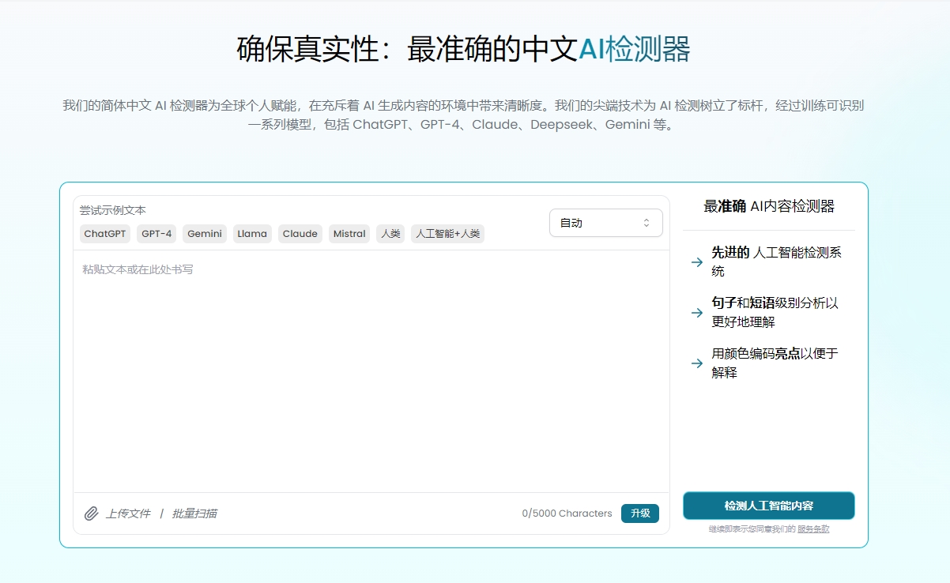The height and width of the screenshot is (583, 950).
Task: Focus the 粘贴文本或在此处书写 text area
Action: [371, 371]
